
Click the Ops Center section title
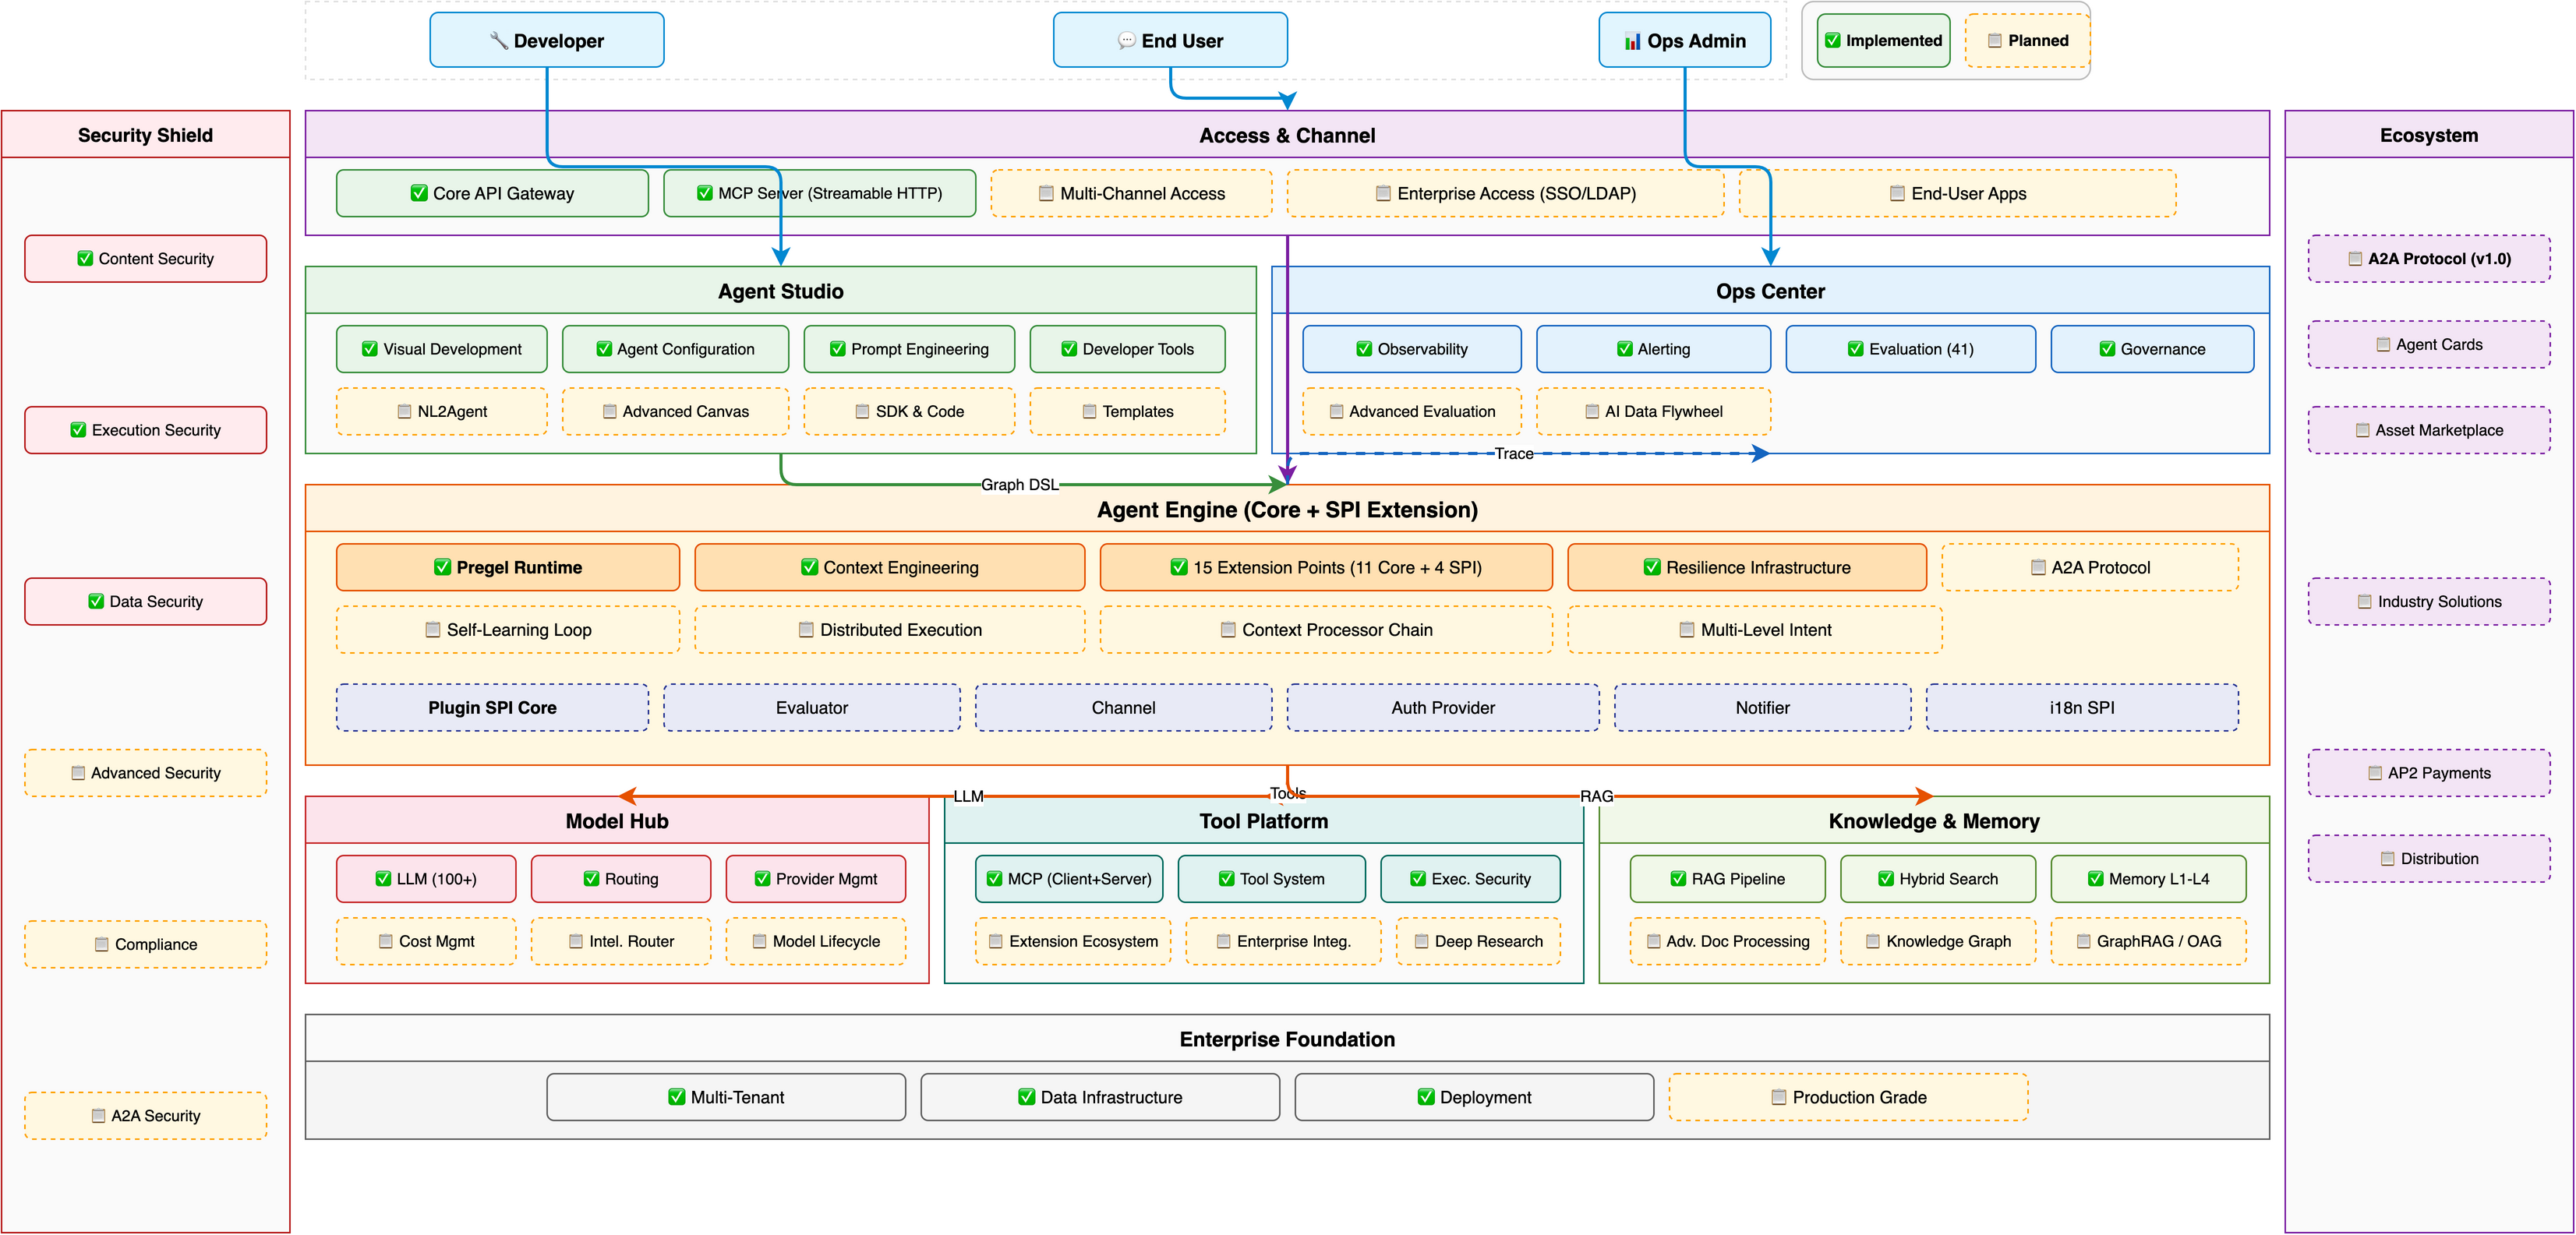coord(1770,291)
